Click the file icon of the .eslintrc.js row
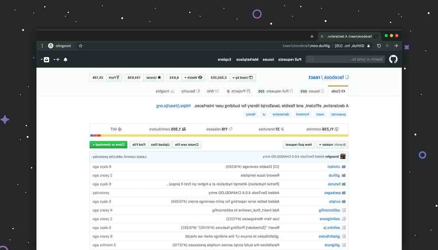 pos(344,228)
